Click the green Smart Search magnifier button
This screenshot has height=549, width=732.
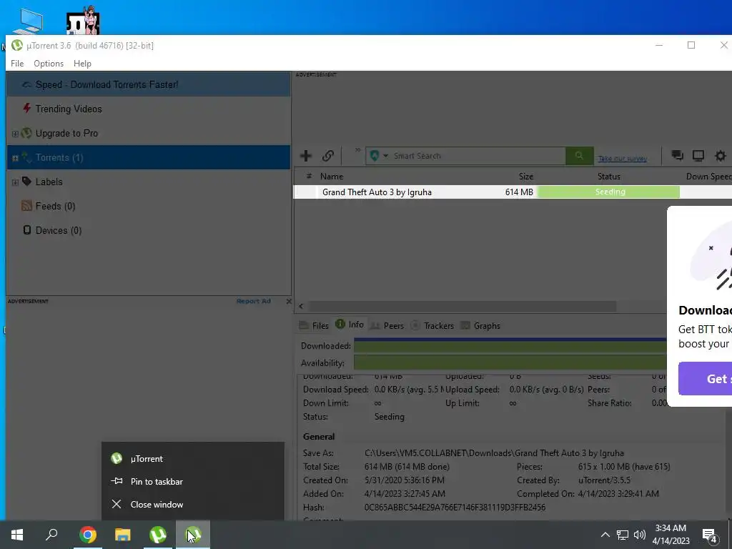click(579, 156)
